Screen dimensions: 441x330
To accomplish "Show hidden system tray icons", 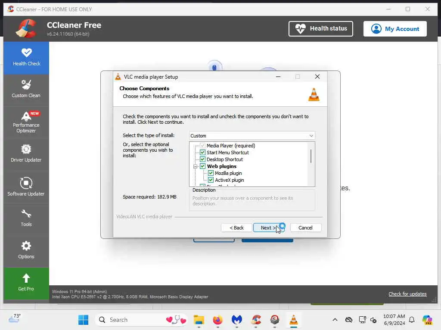I will (x=335, y=320).
